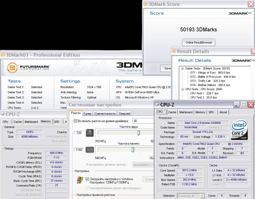Screen dimensions: 255x199
Task: Click the Frequency 484.5 MHz value
Action: (x=56, y=153)
